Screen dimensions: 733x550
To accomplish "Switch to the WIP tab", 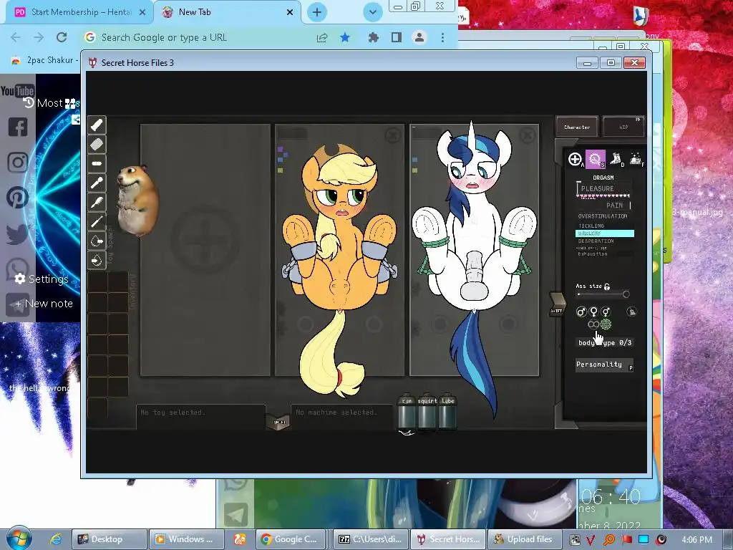I will click(623, 127).
